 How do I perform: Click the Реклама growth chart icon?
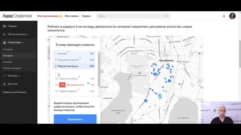coord(4,76)
